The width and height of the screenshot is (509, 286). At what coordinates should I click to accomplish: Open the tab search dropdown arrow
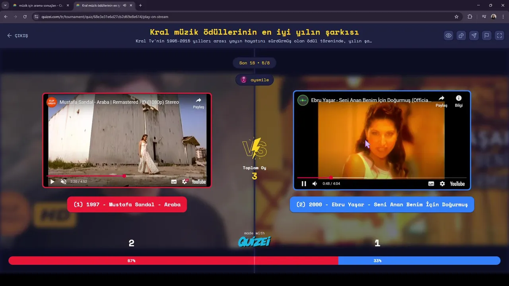pos(5,6)
